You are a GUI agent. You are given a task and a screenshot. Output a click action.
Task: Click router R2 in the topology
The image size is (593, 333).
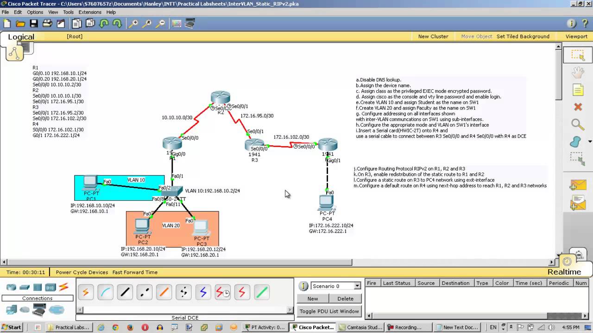click(221, 98)
